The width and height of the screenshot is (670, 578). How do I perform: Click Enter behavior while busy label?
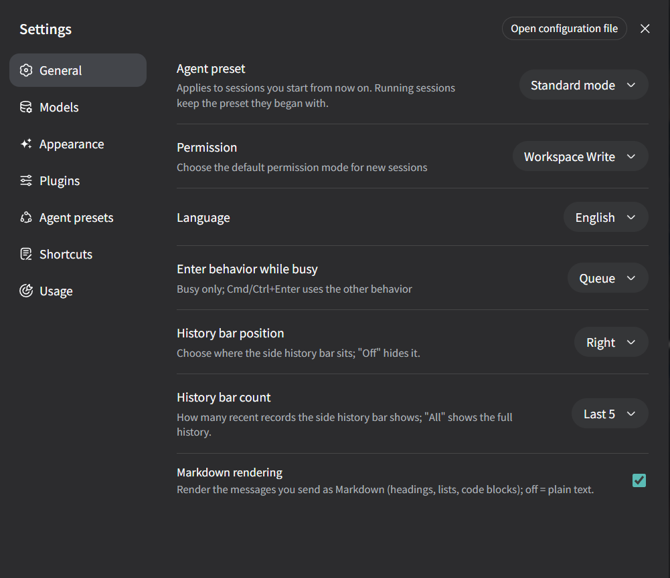(247, 269)
